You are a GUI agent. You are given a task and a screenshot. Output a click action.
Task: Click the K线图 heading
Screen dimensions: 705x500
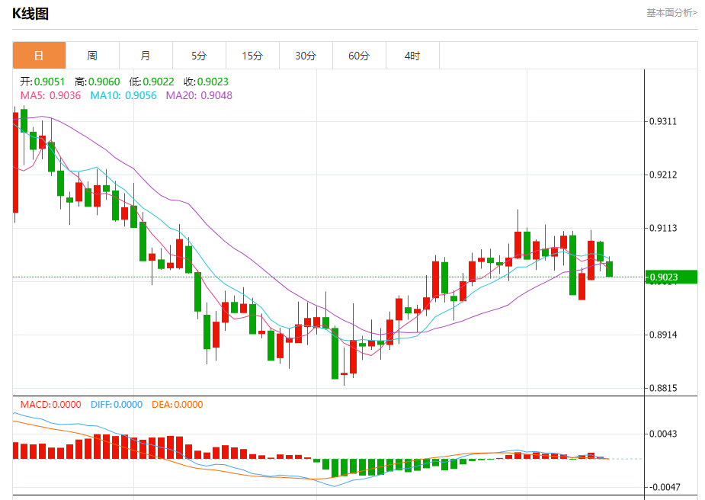[30, 14]
